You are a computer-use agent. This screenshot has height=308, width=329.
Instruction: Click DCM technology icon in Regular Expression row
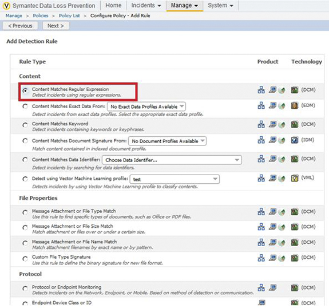pyautogui.click(x=295, y=90)
